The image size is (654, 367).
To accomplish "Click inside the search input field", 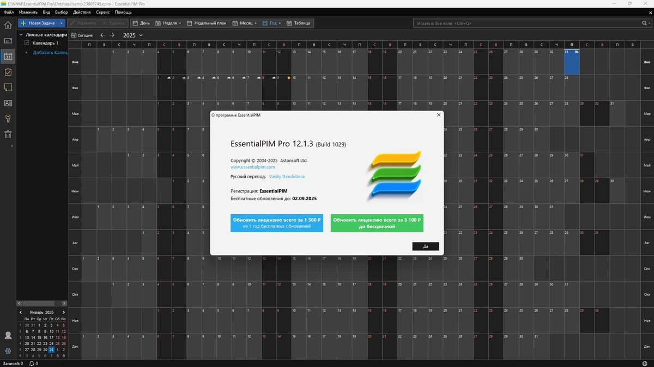I will (x=526, y=23).
